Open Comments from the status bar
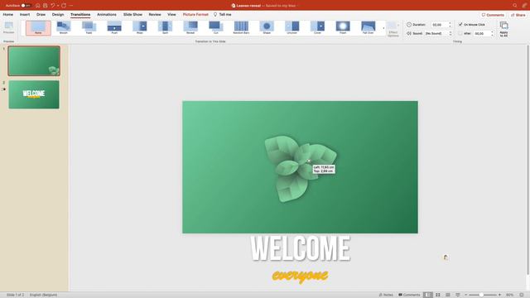 click(409, 295)
